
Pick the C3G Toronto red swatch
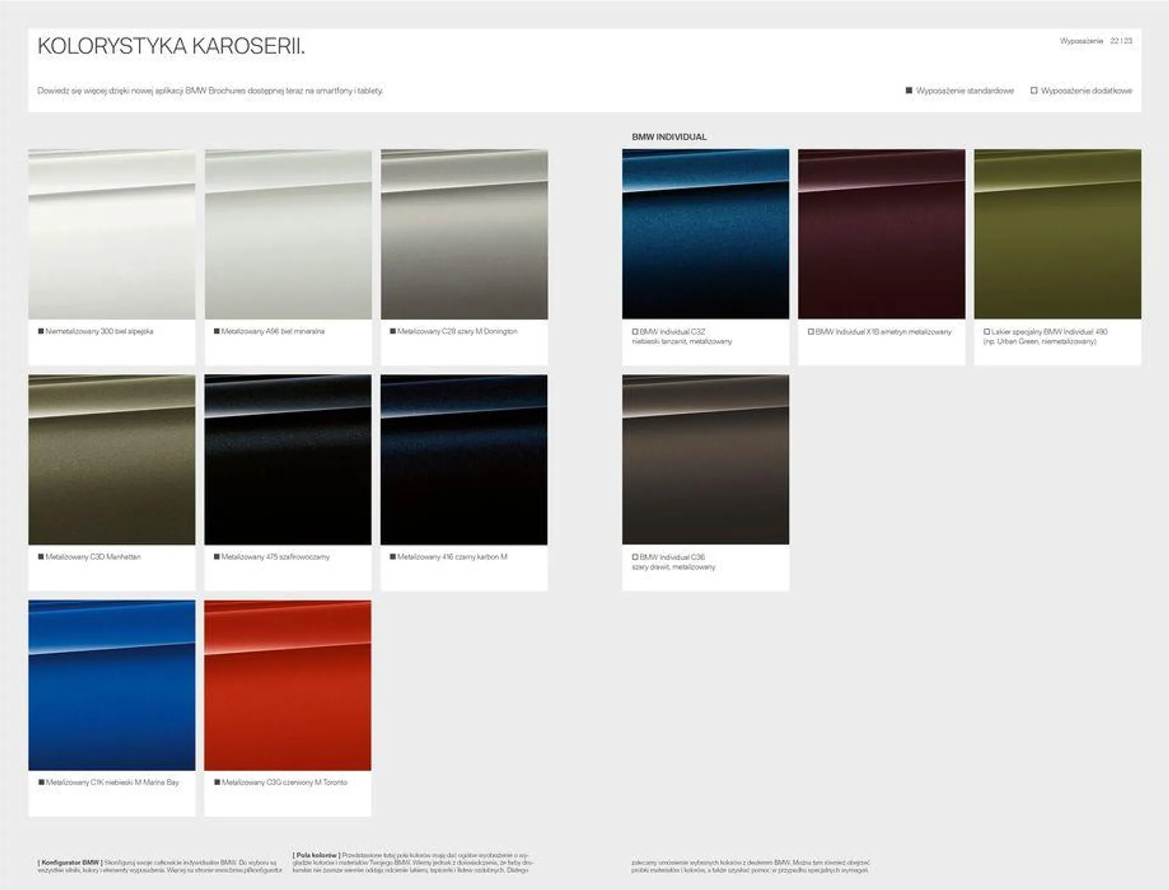pos(288,685)
